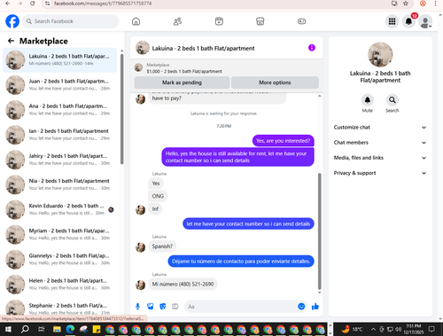
Task: Open Ian conversation in list
Action: (x=59, y=135)
